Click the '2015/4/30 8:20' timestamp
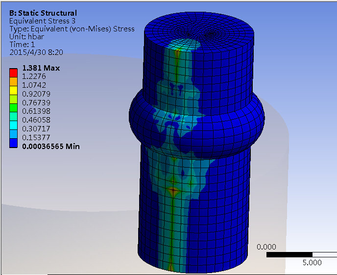337x275 pixels. click(36, 52)
